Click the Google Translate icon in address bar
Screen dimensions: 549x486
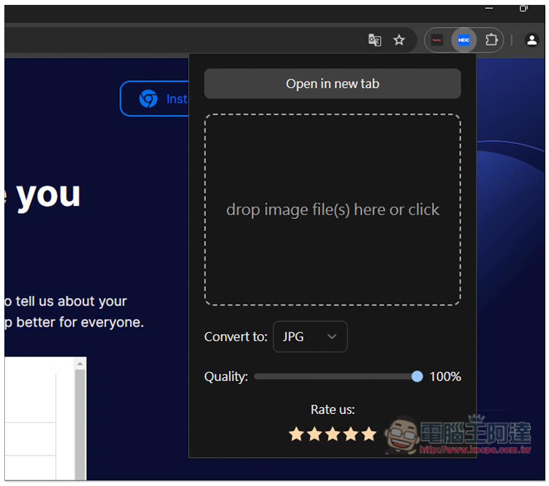click(x=374, y=40)
